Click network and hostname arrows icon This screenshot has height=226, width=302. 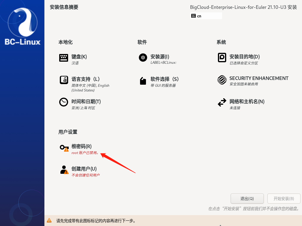pyautogui.click(x=222, y=102)
